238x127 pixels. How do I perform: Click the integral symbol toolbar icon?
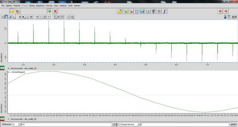pyautogui.click(x=165, y=11)
